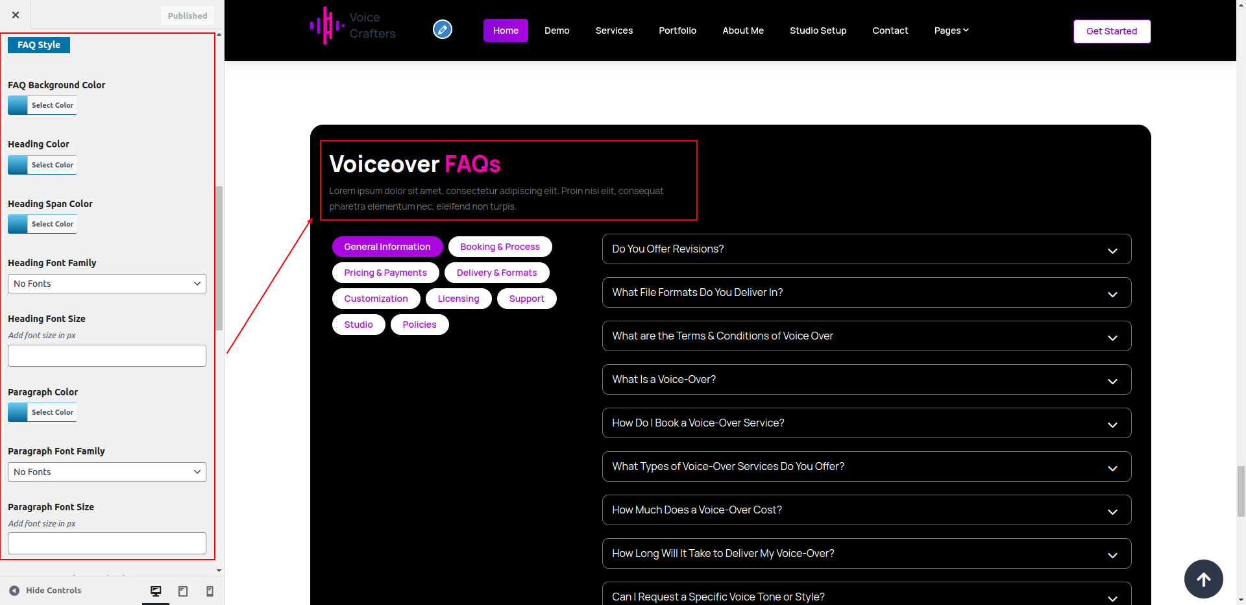The image size is (1246, 605).
Task: Select the Support FAQ tab
Action: [x=527, y=299]
